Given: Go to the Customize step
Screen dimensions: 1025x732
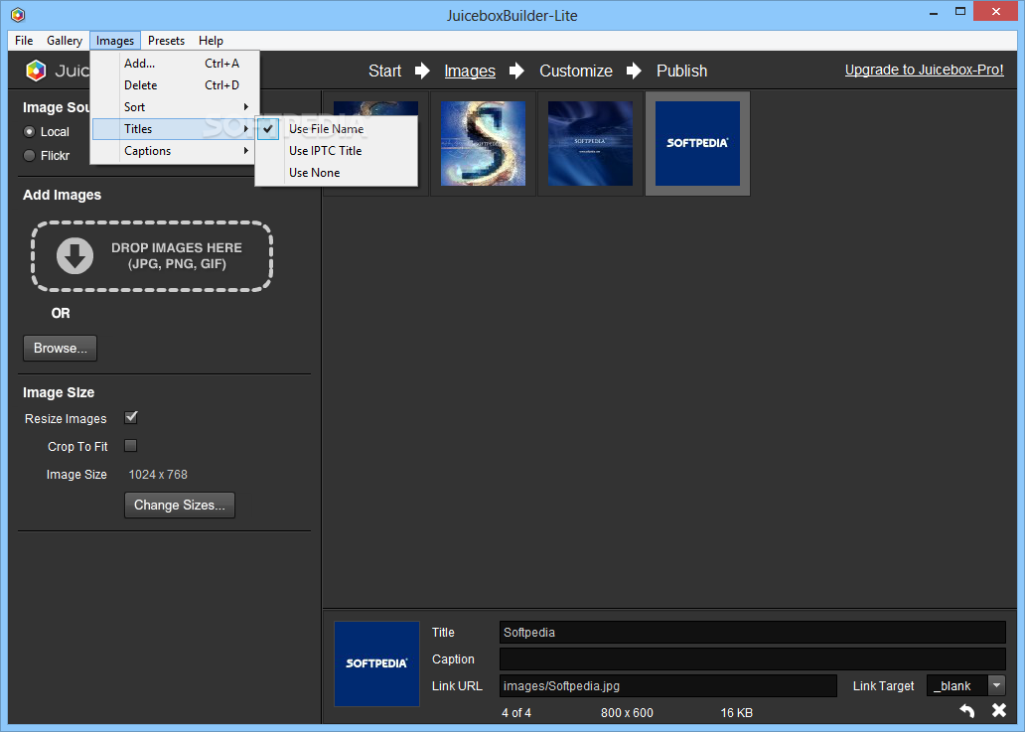Looking at the screenshot, I should click(x=576, y=71).
